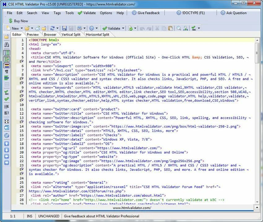The image size is (263, 222).
Task: Click the batch validate document icon
Action: coord(130,28)
